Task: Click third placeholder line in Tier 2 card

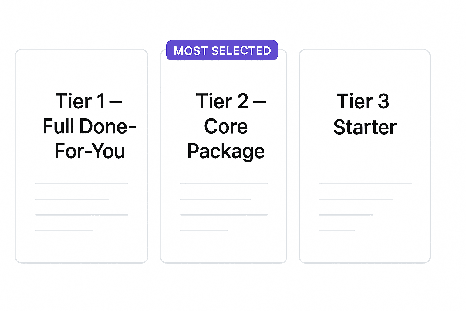Action: pyautogui.click(x=224, y=215)
